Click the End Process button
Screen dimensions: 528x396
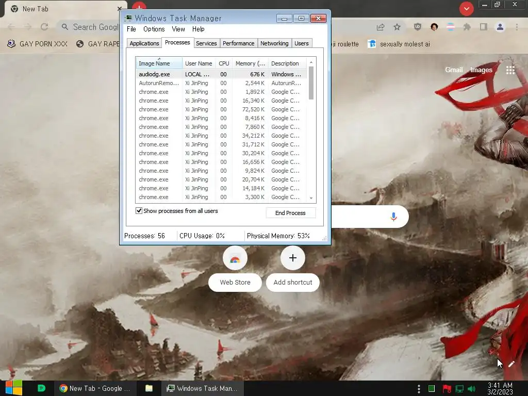tap(290, 213)
